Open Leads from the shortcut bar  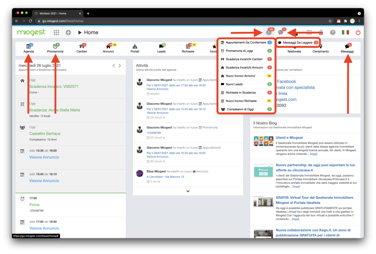click(x=161, y=48)
